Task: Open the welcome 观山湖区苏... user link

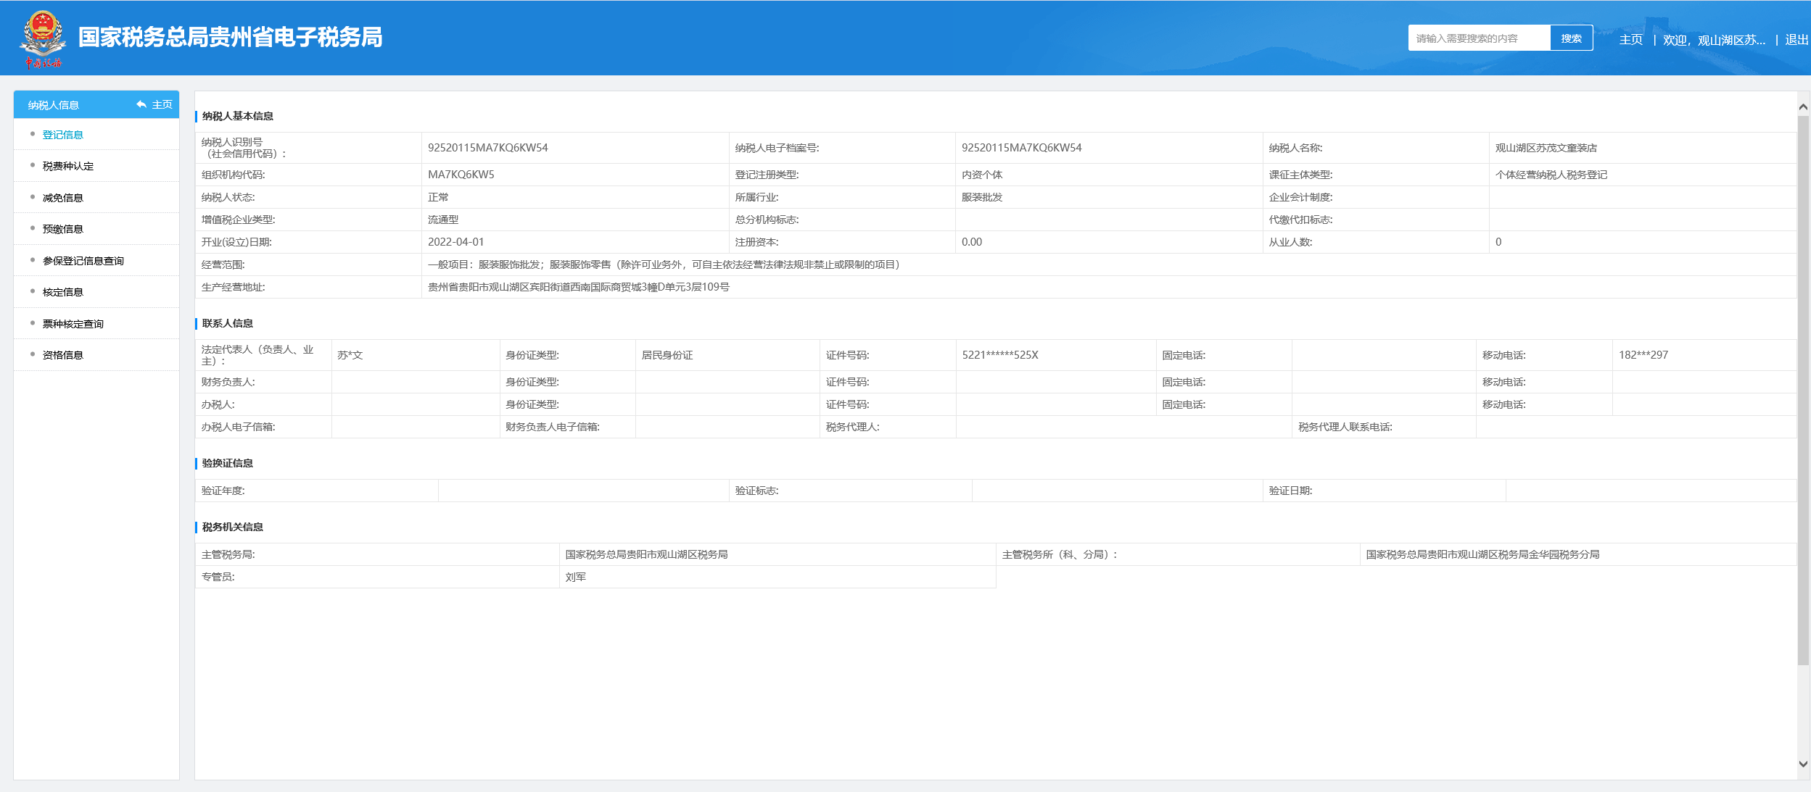Action: [x=1714, y=40]
